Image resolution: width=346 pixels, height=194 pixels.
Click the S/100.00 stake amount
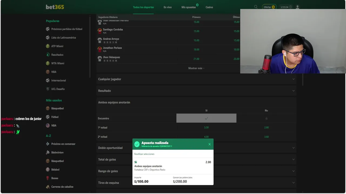click(141, 182)
